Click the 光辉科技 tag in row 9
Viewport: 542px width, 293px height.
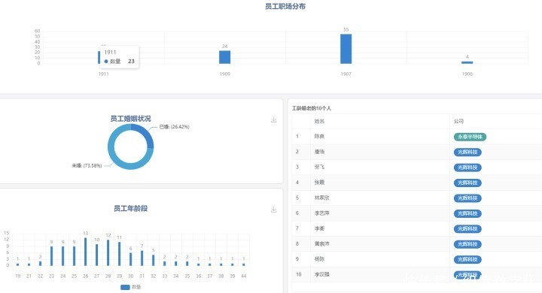tap(467, 259)
